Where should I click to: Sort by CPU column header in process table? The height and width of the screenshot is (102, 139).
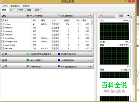(x=78, y=20)
